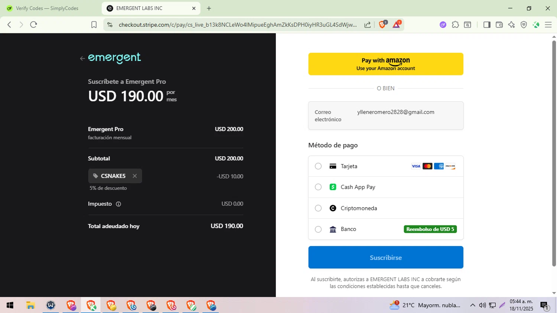Open the volume control in tray
557x313 pixels.
(482, 305)
